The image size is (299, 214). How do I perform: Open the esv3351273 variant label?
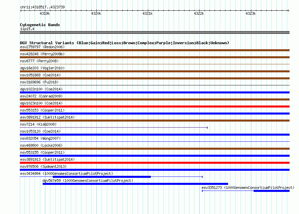[x=248, y=188]
